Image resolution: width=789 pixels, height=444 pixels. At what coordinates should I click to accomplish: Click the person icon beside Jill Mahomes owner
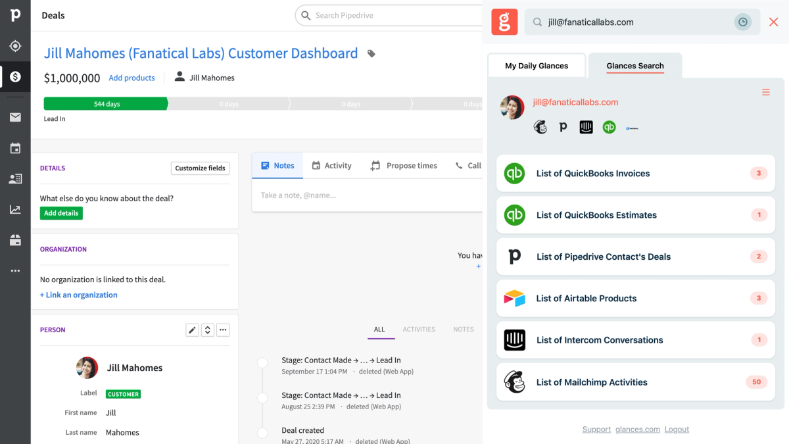pos(179,77)
